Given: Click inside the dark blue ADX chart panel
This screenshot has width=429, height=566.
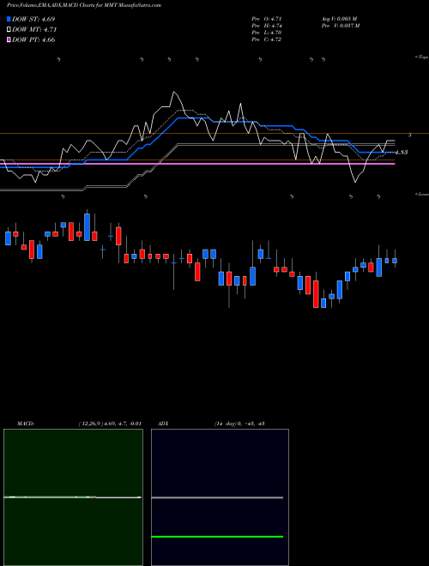Looking at the screenshot, I should [x=220, y=497].
